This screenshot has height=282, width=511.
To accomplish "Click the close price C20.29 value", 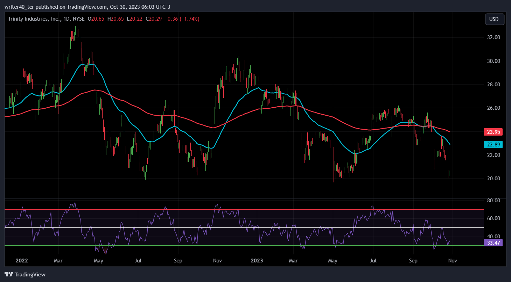I will click(154, 19).
